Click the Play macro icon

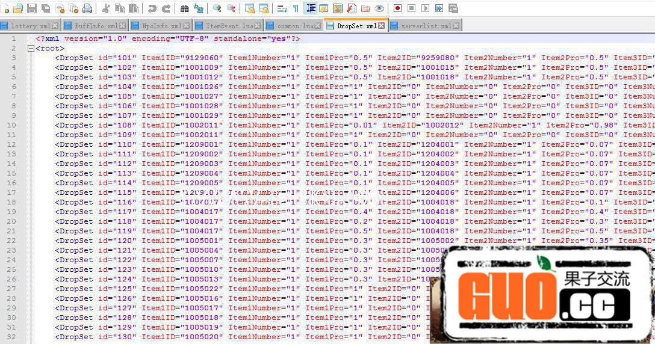(425, 8)
